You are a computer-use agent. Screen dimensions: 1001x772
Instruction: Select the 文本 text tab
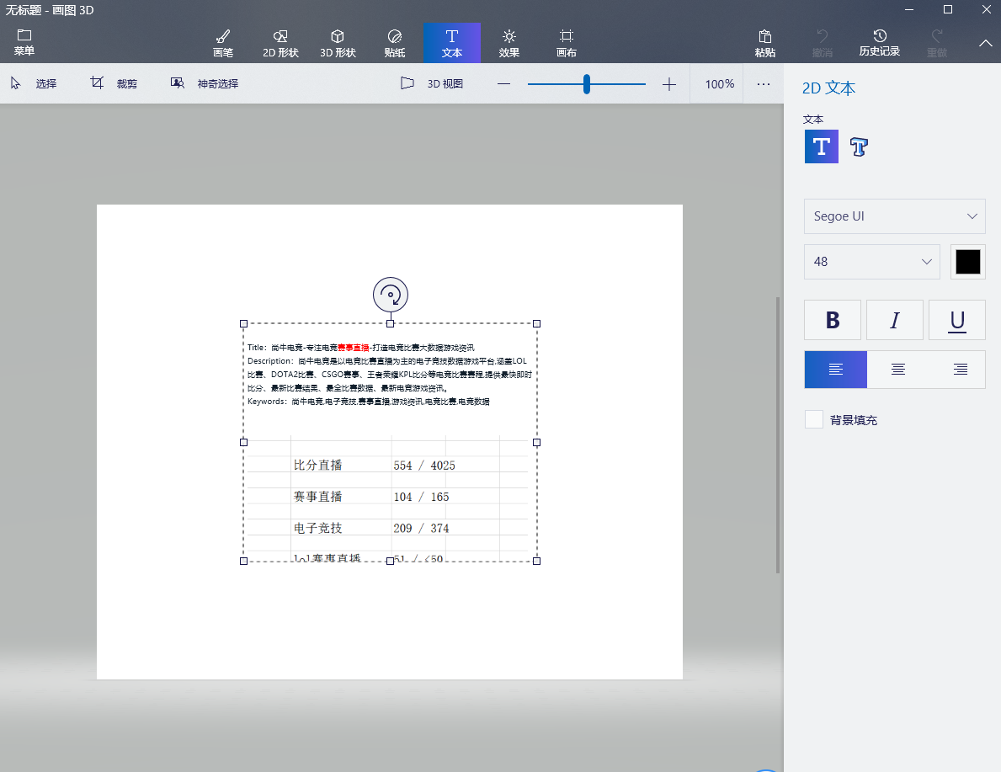(452, 44)
